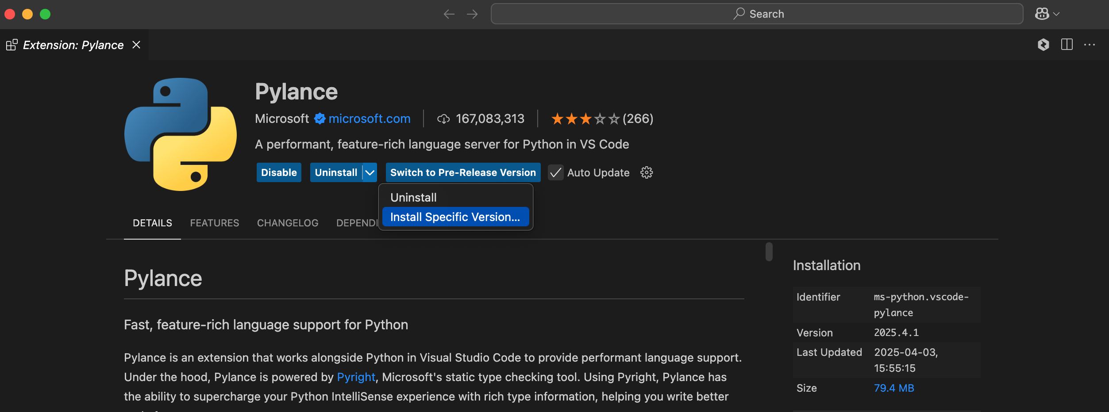Click the hexagon icon in editor toolbar
This screenshot has height=412, width=1109.
pyautogui.click(x=1043, y=45)
